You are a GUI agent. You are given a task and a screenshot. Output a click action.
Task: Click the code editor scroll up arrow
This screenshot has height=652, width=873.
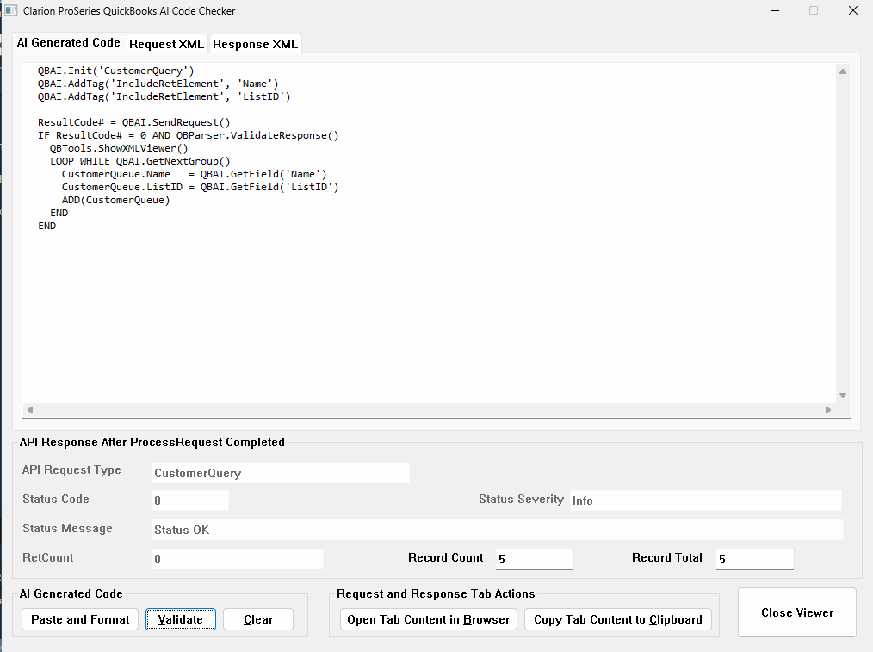point(843,74)
